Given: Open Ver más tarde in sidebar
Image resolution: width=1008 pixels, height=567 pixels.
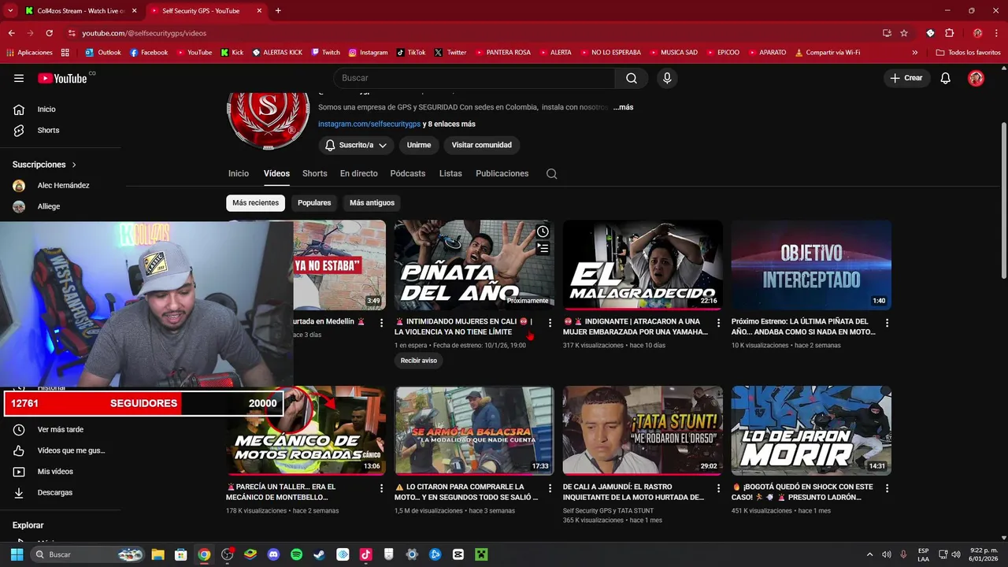Looking at the screenshot, I should coord(61,429).
